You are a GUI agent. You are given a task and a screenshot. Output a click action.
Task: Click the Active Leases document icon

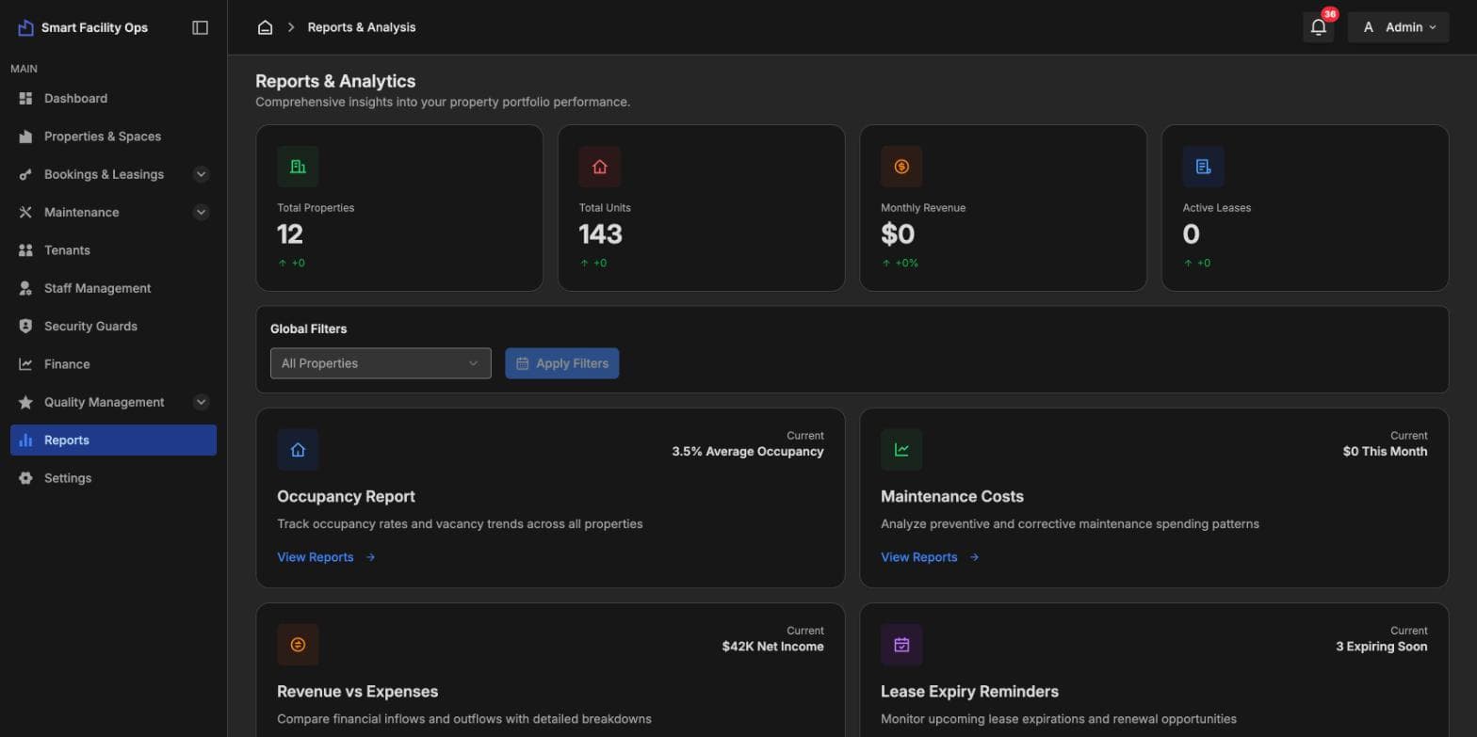click(1204, 167)
